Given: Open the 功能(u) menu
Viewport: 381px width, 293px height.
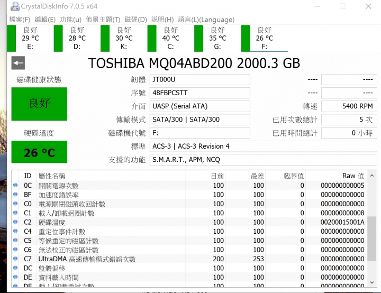Looking at the screenshot, I should (71, 20).
